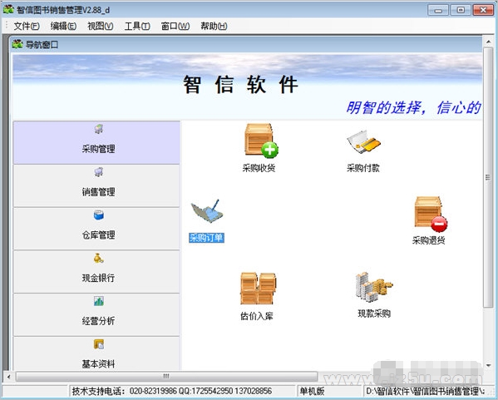The width and height of the screenshot is (498, 400).
Task: Click the 现款采购 label
Action: (374, 314)
